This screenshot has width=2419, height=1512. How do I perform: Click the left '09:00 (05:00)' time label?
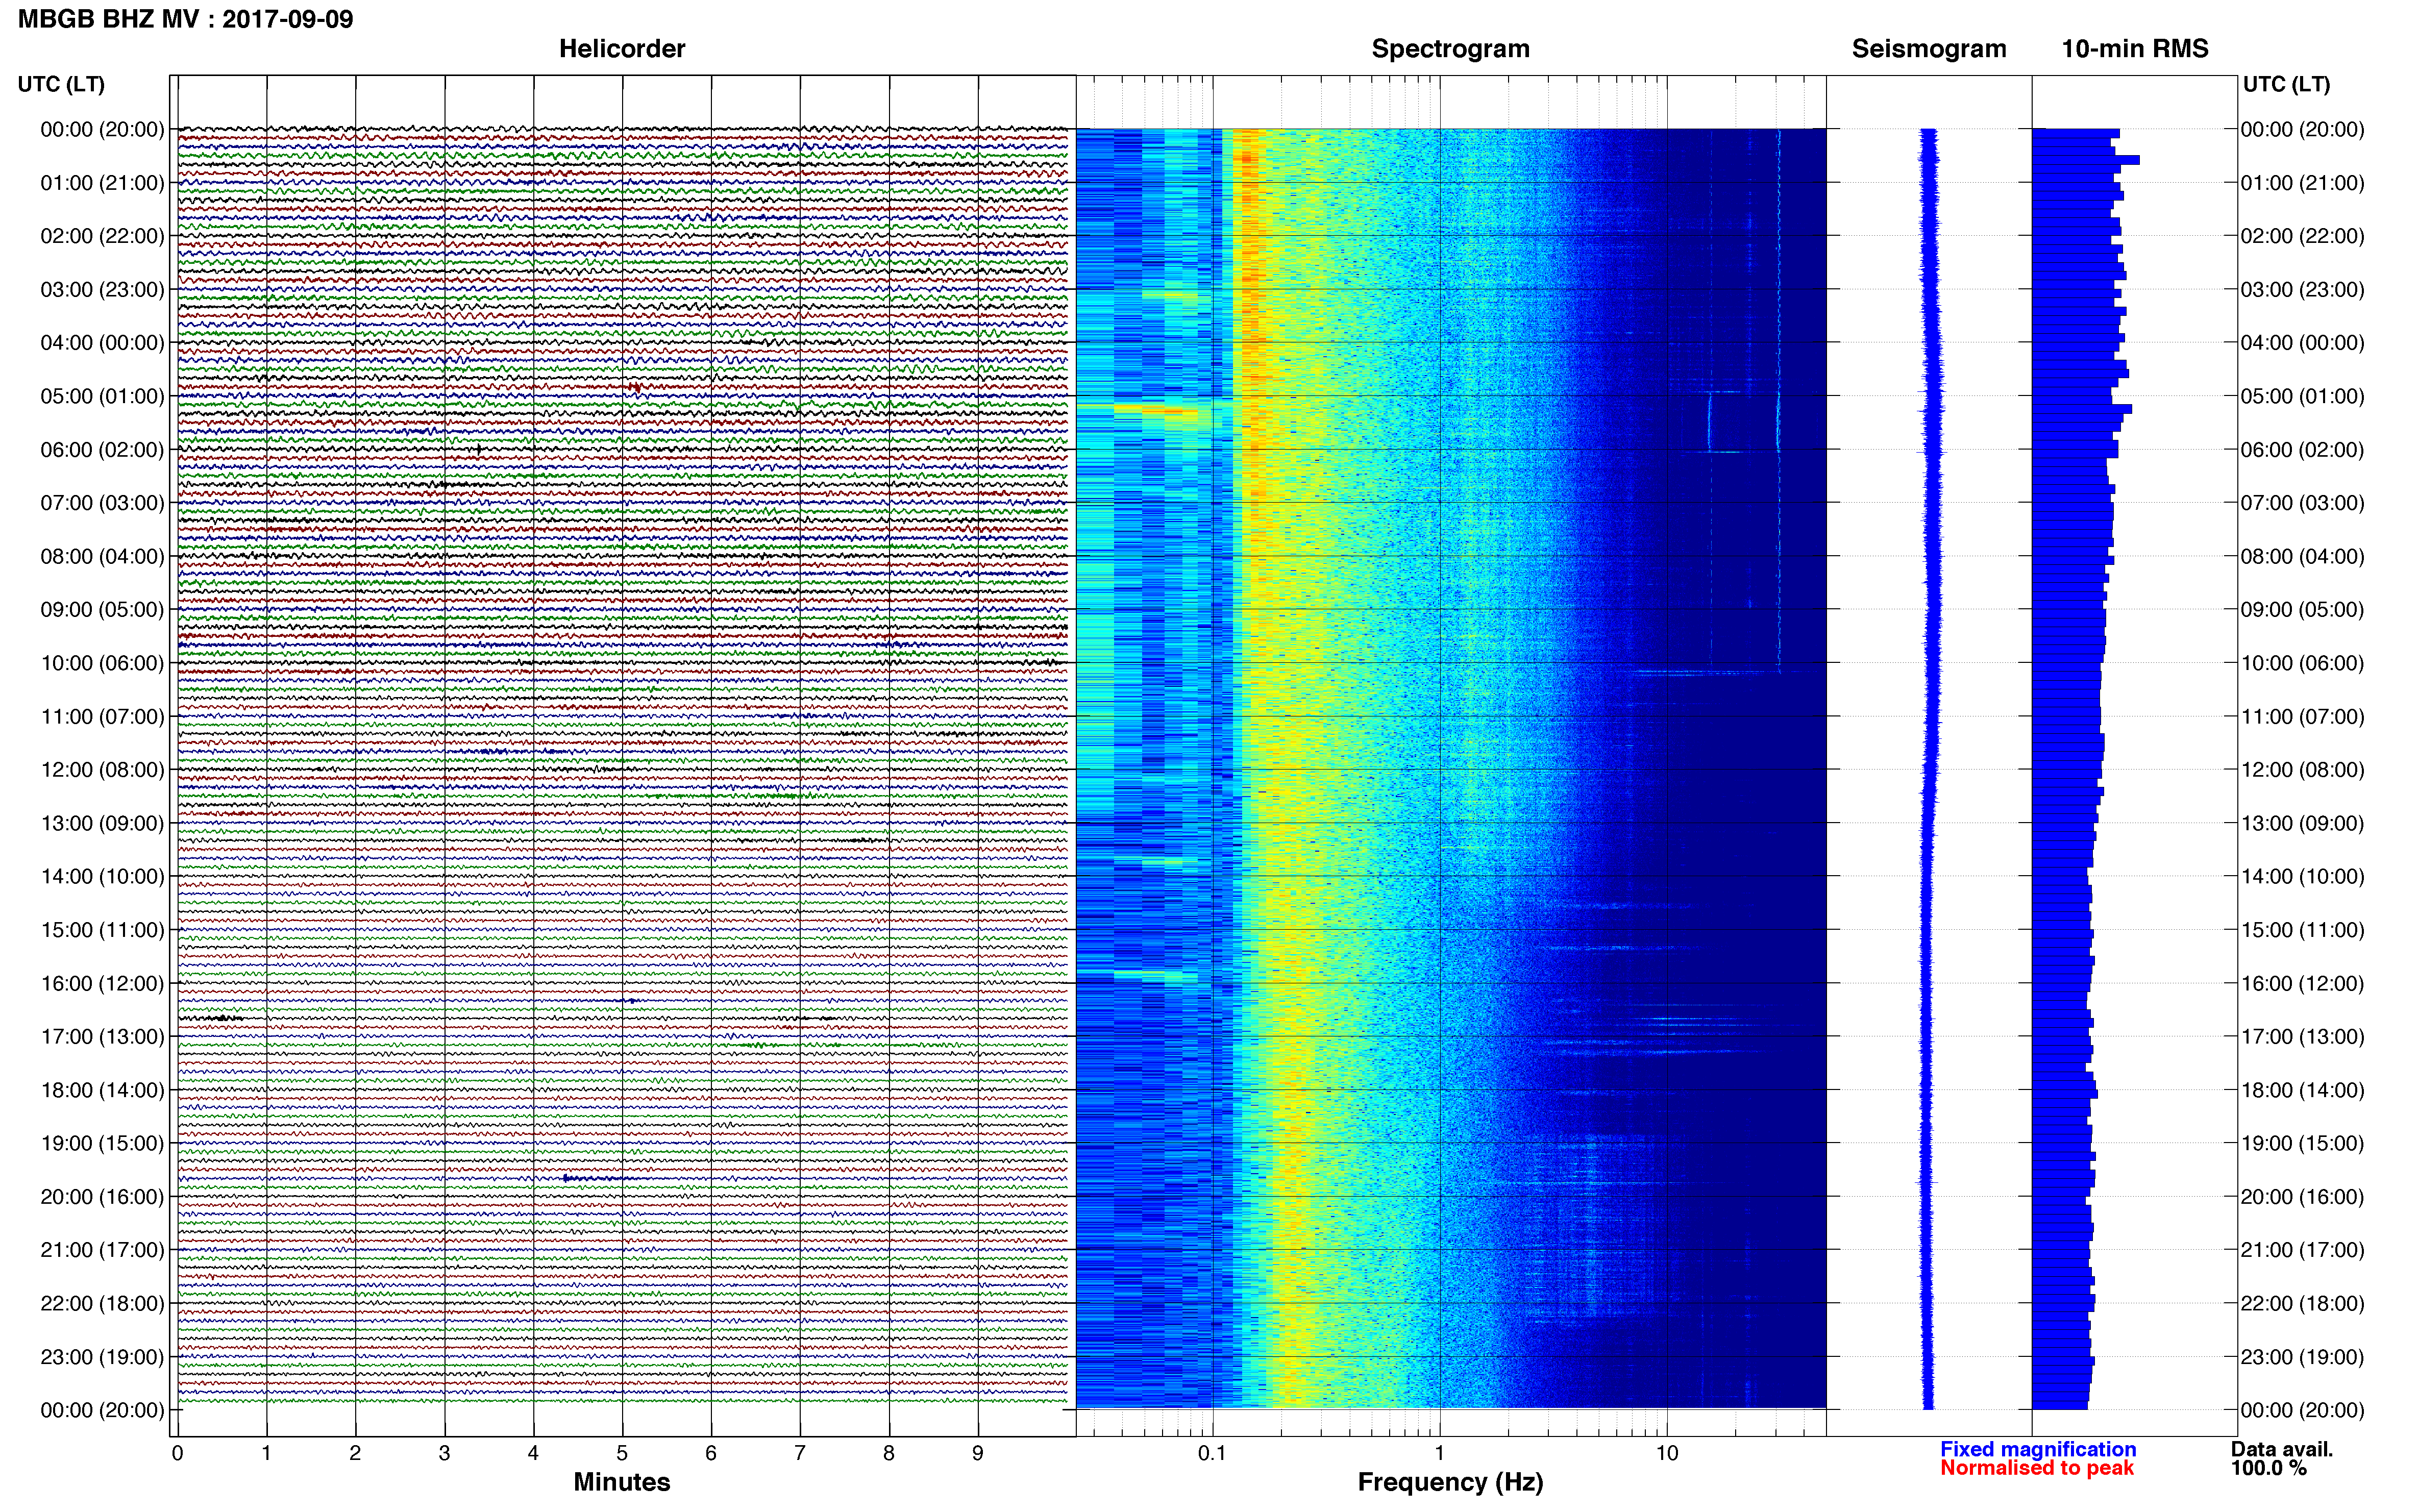click(x=102, y=610)
